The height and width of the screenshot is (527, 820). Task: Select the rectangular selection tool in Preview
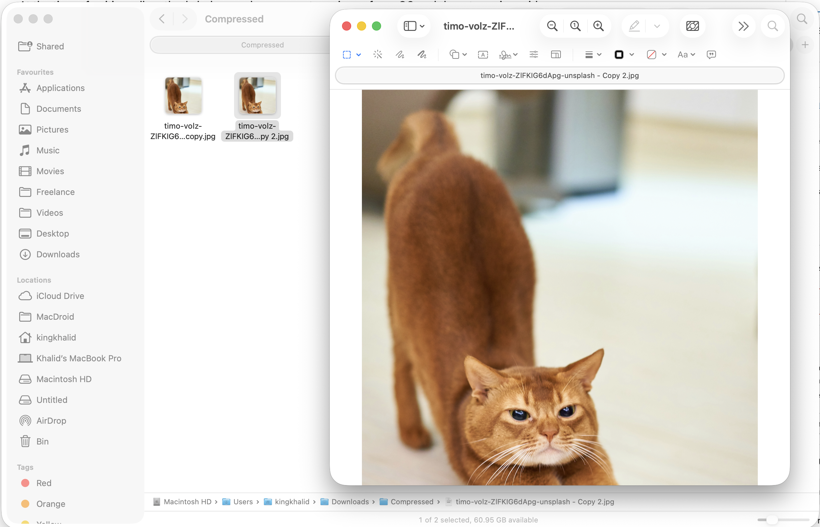coord(347,54)
